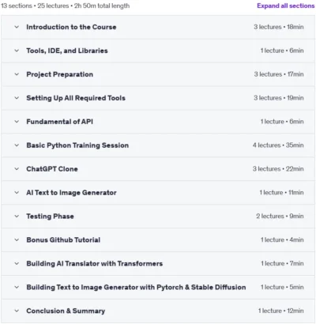Expand the Conclusion & Summary chevron
The height and width of the screenshot is (324, 316).
17,311
